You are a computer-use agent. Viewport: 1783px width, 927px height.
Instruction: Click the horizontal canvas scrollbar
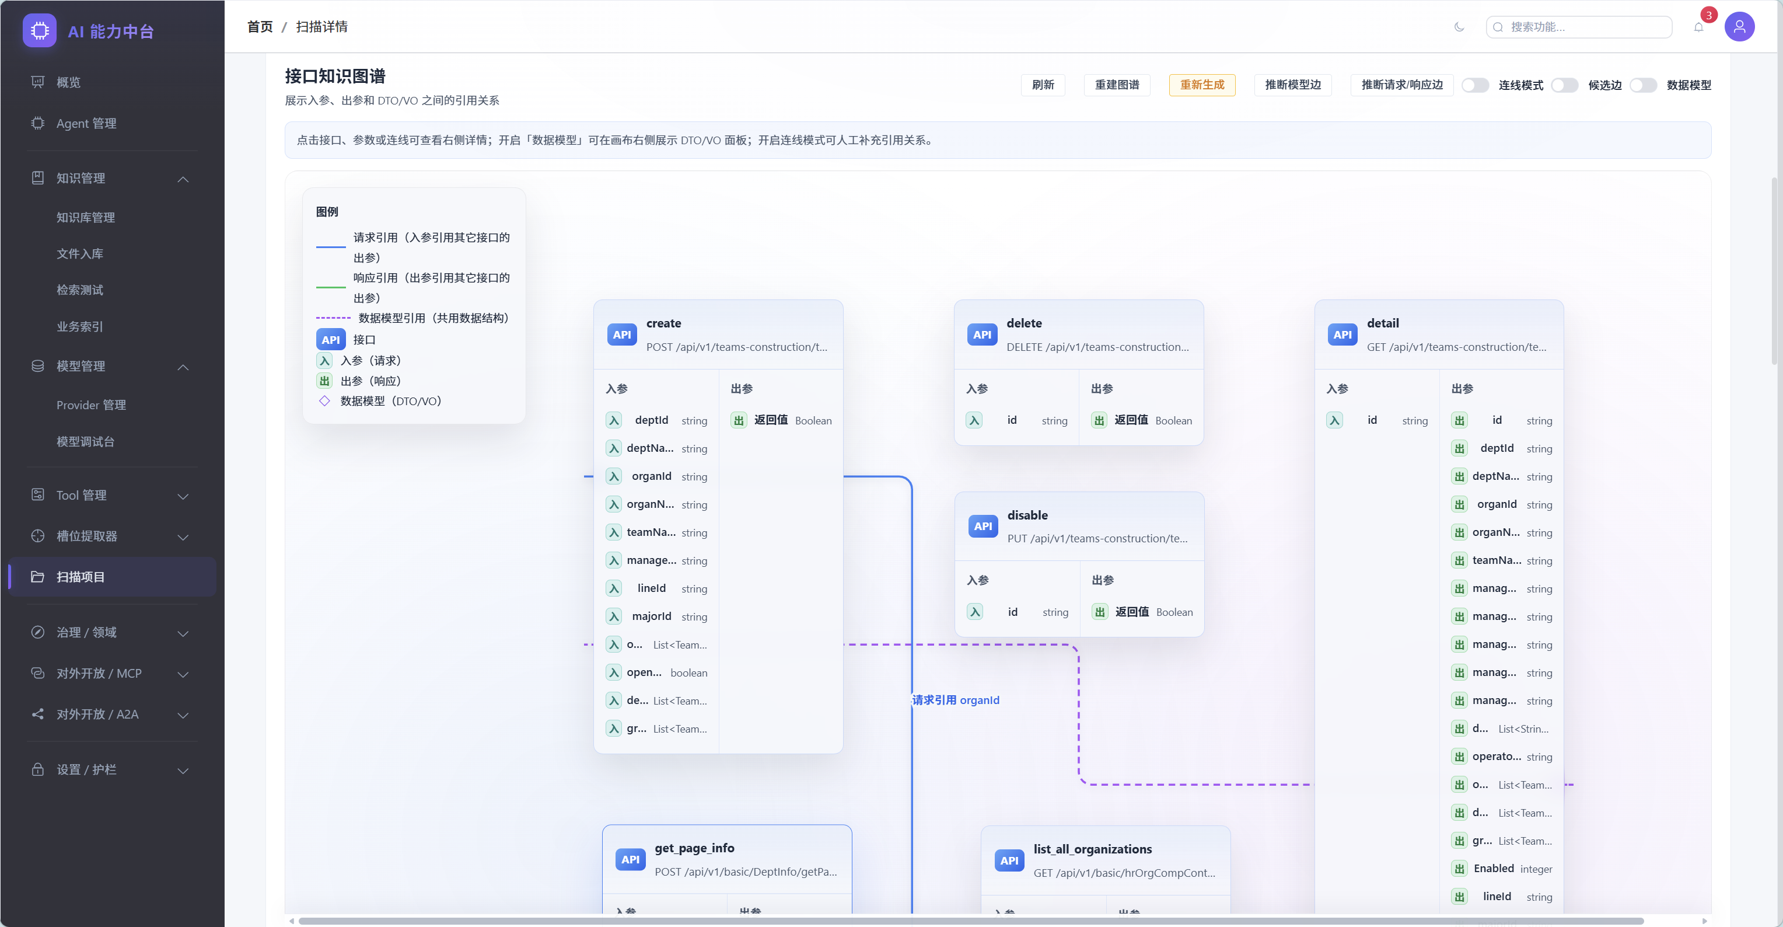(x=970, y=921)
